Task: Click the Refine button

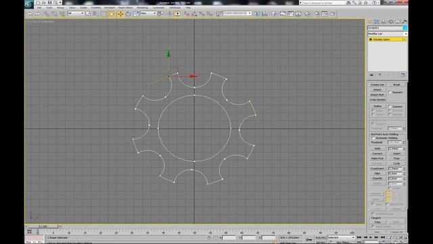Action: [378, 106]
